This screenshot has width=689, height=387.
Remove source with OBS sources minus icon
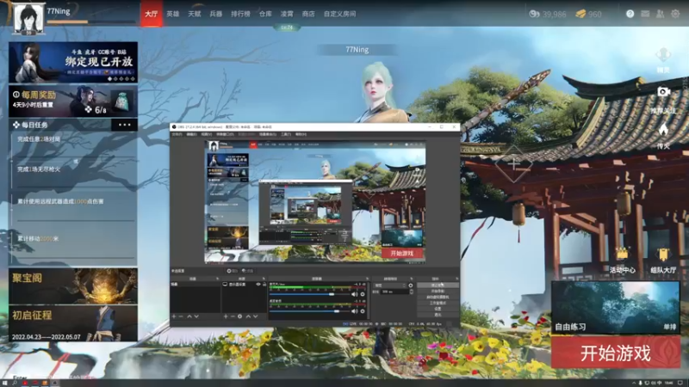(233, 316)
